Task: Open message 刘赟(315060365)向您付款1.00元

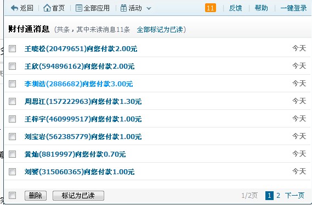Action: [x=80, y=171]
